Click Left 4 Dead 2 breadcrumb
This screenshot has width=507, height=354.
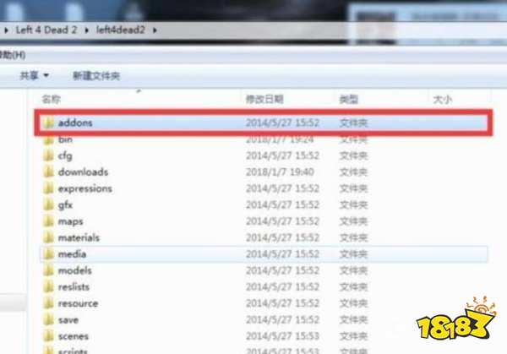click(x=46, y=30)
